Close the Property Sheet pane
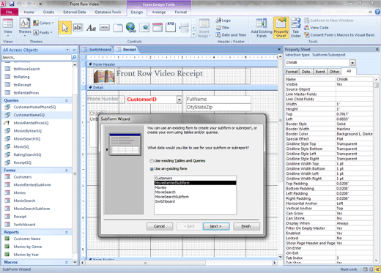The height and width of the screenshot is (273, 381). (x=377, y=50)
